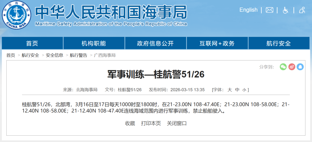
Task: Open the 互联网+政务 navigation menu
Action: point(217,43)
